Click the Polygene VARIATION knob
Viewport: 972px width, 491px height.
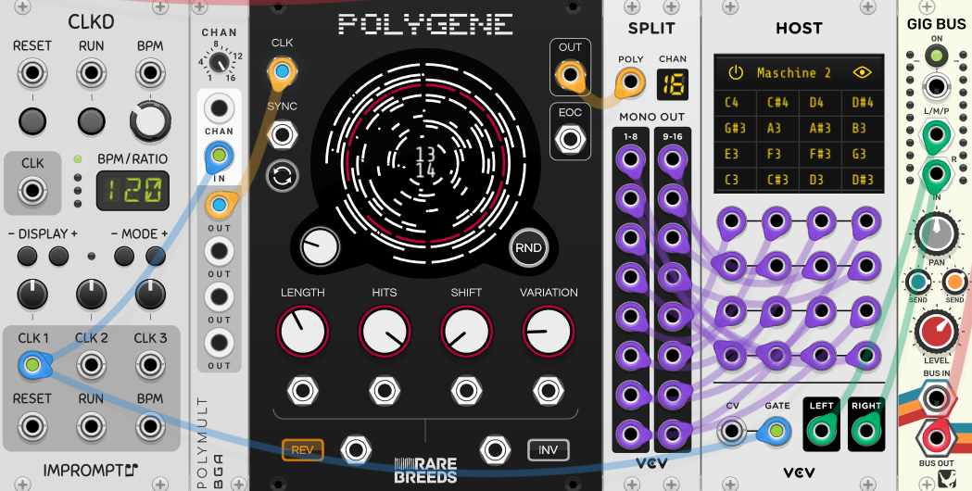[x=549, y=331]
